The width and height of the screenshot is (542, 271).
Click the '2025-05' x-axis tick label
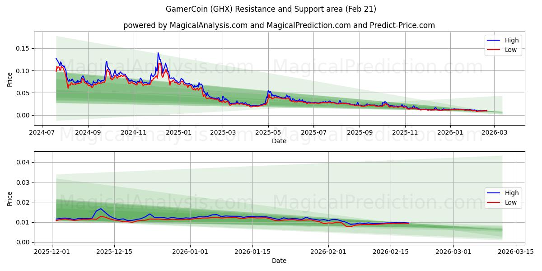coord(268,133)
